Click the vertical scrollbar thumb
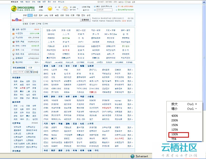The image size is (206, 159). pos(204,57)
